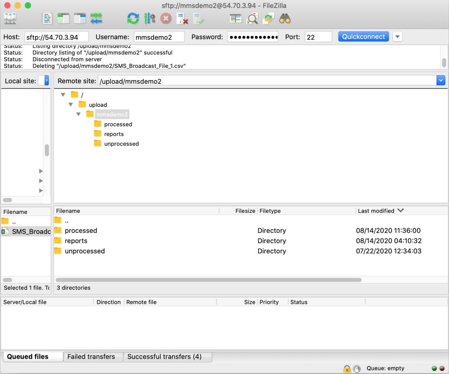Search files with binoculars icon
The image size is (449, 374).
[285, 19]
